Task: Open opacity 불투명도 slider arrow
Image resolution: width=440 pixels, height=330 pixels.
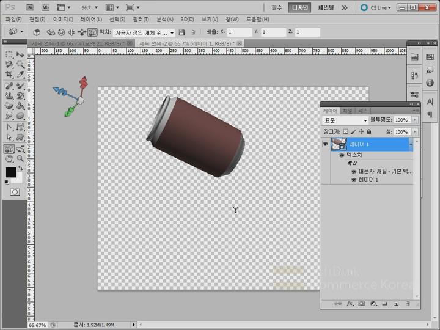Action: coord(415,120)
